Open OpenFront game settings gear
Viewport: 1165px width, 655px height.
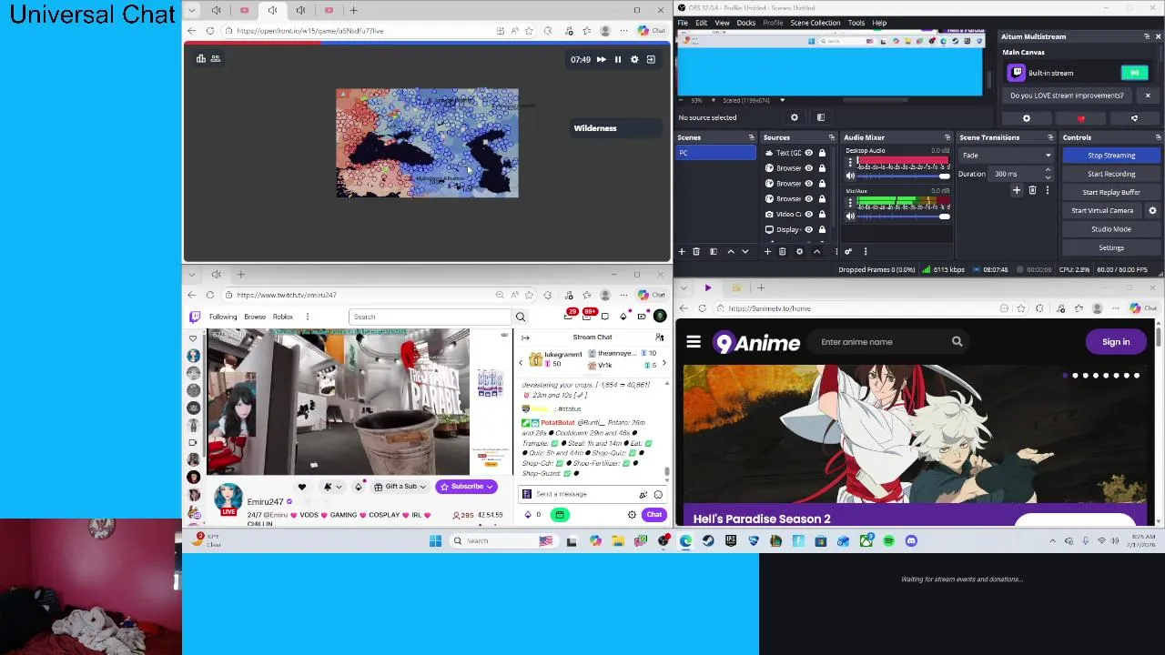634,59
